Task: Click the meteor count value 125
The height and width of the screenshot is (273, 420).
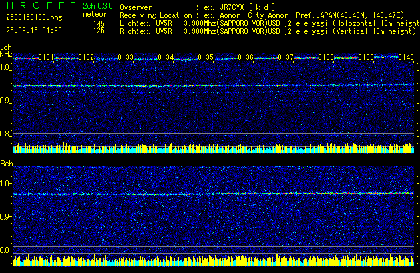Action: (x=99, y=31)
